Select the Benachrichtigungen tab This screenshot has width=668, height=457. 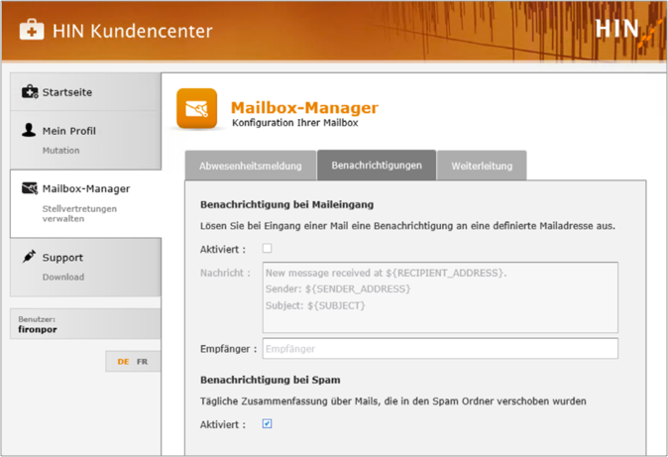coord(377,165)
